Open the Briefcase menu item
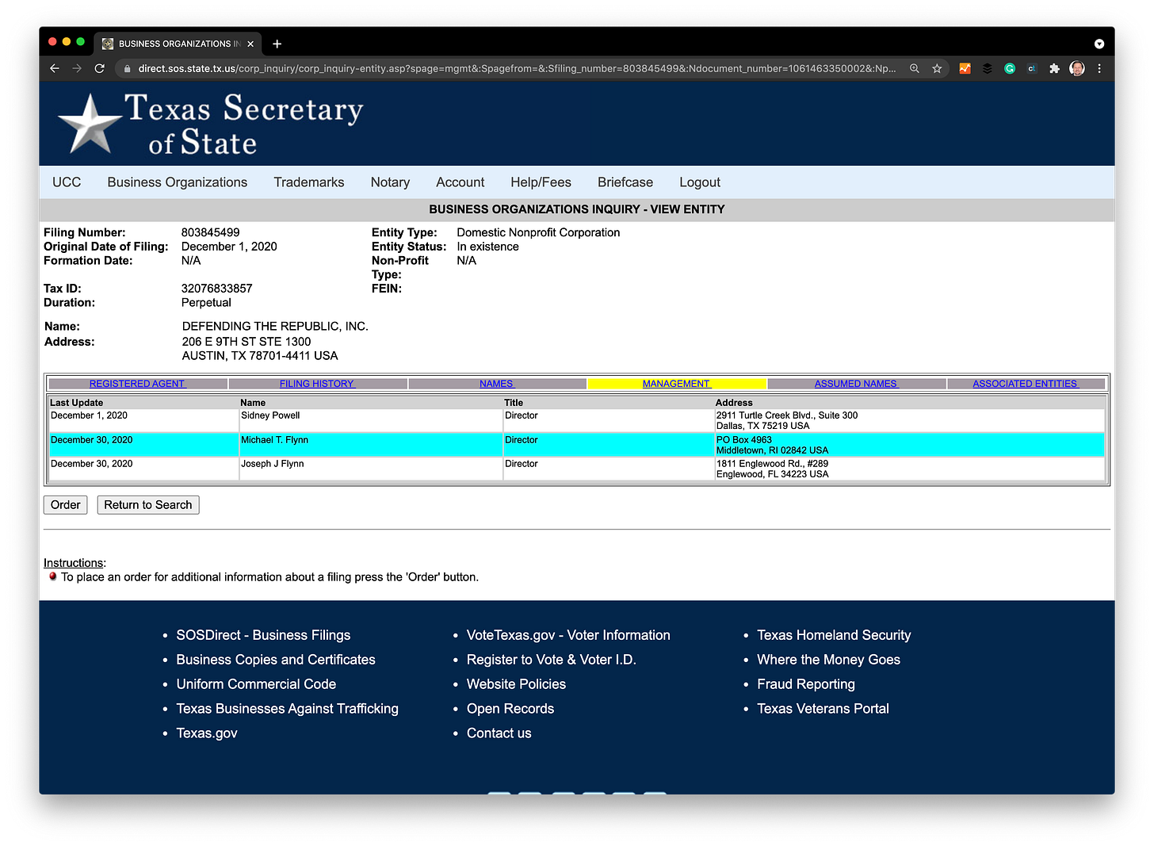Viewport: 1154px width, 846px height. [625, 182]
